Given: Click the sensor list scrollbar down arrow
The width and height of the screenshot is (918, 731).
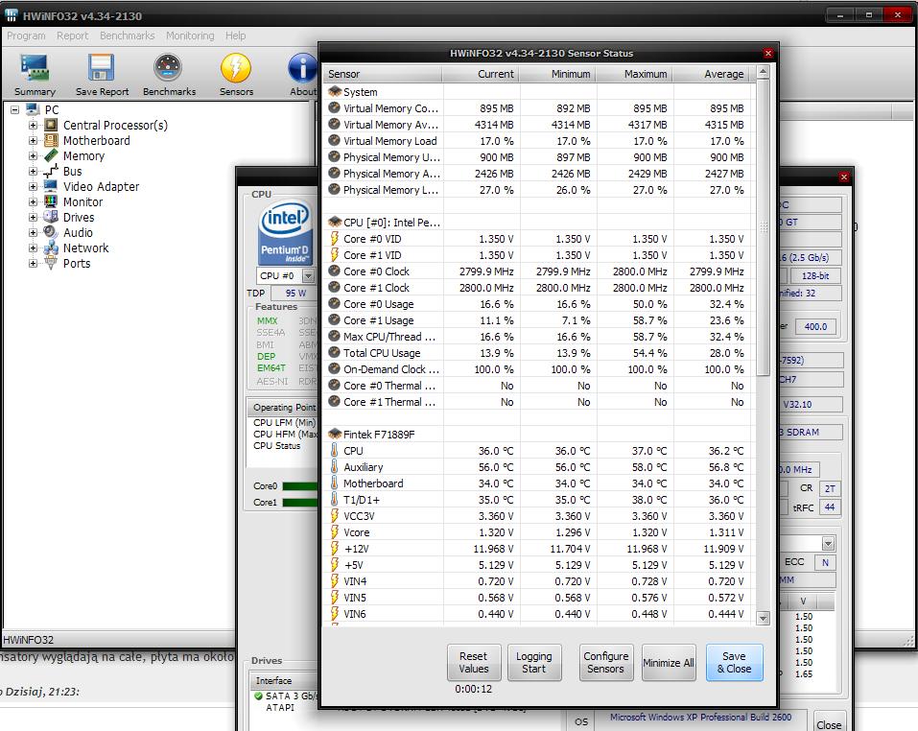Looking at the screenshot, I should click(x=764, y=619).
